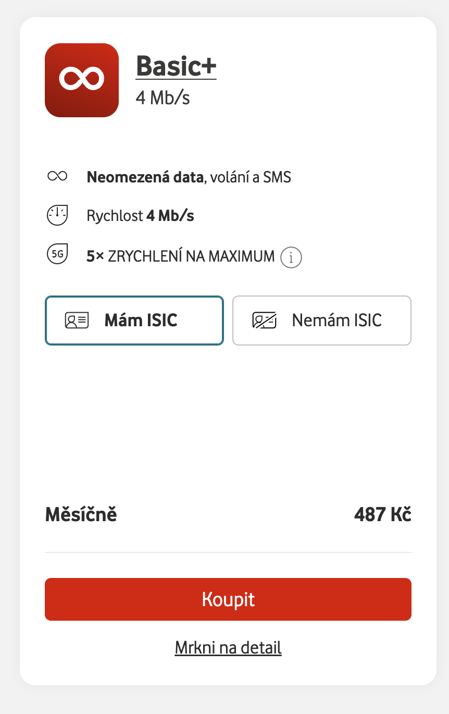Click the 5G badge icon
The width and height of the screenshot is (449, 714).
(57, 255)
